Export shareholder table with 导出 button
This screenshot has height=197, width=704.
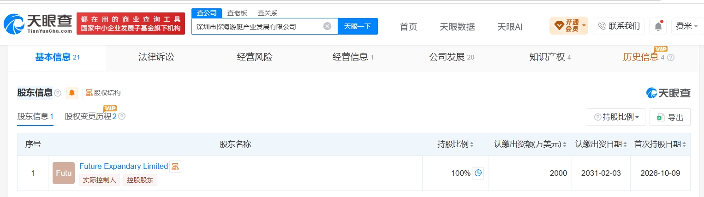[x=670, y=117]
